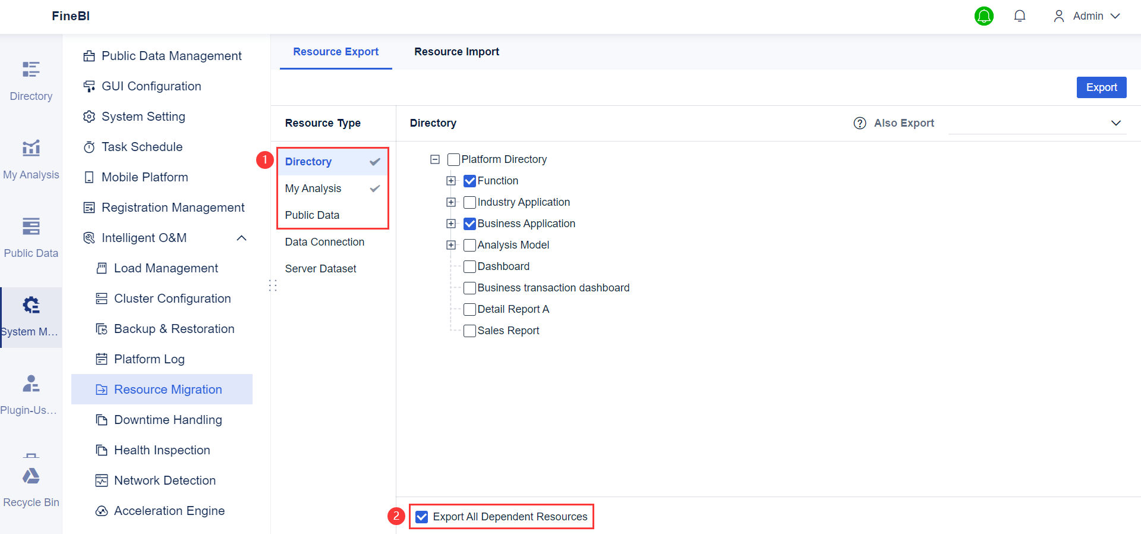Select Data Connection resource type
1141x534 pixels.
pos(324,242)
